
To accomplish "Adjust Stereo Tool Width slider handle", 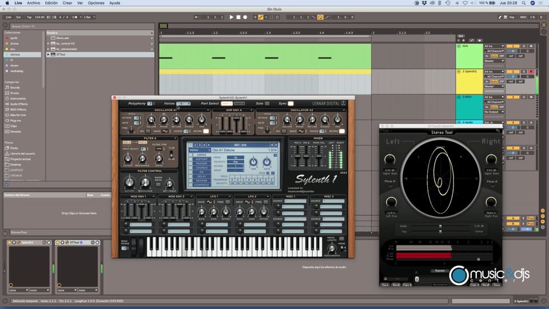I will tap(440, 227).
